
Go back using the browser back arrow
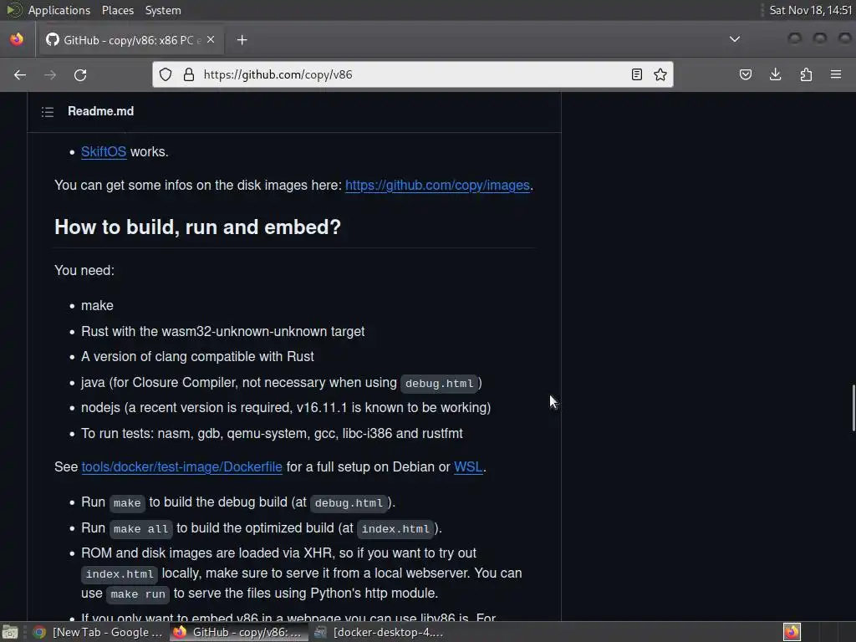point(20,74)
